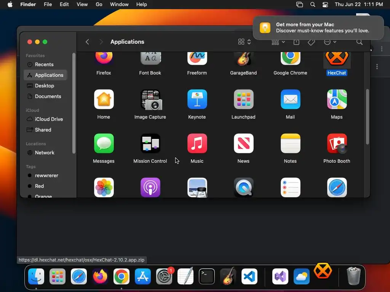Open the Trash in the Dock
This screenshot has height=292, width=390.
pyautogui.click(x=353, y=276)
